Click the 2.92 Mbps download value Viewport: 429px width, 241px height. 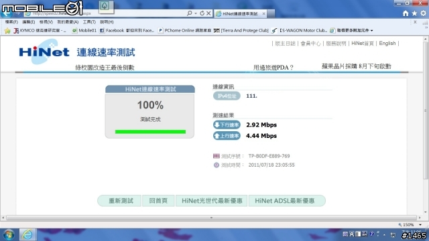point(261,125)
